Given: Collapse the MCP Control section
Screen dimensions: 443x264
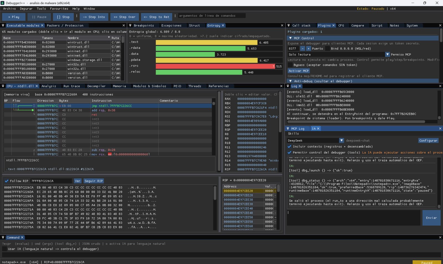Looking at the screenshot, I should [290, 38].
